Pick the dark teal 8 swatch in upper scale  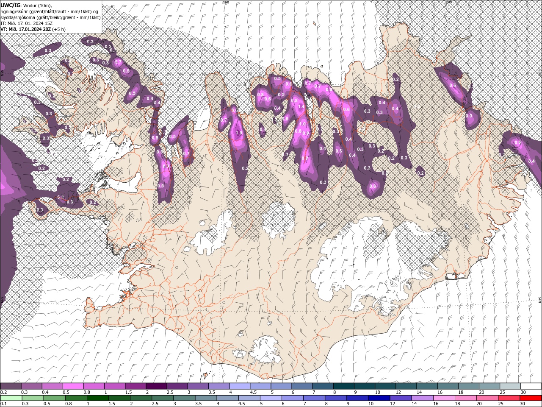point(343,386)
